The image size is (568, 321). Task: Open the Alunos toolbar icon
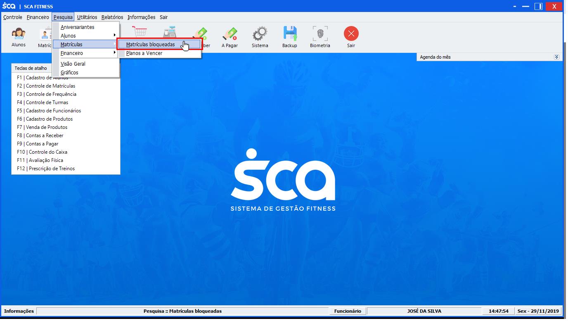tap(19, 37)
